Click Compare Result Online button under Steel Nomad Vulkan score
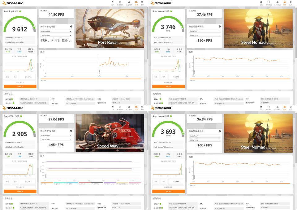This screenshot has width=297, height=210. click(x=168, y=187)
